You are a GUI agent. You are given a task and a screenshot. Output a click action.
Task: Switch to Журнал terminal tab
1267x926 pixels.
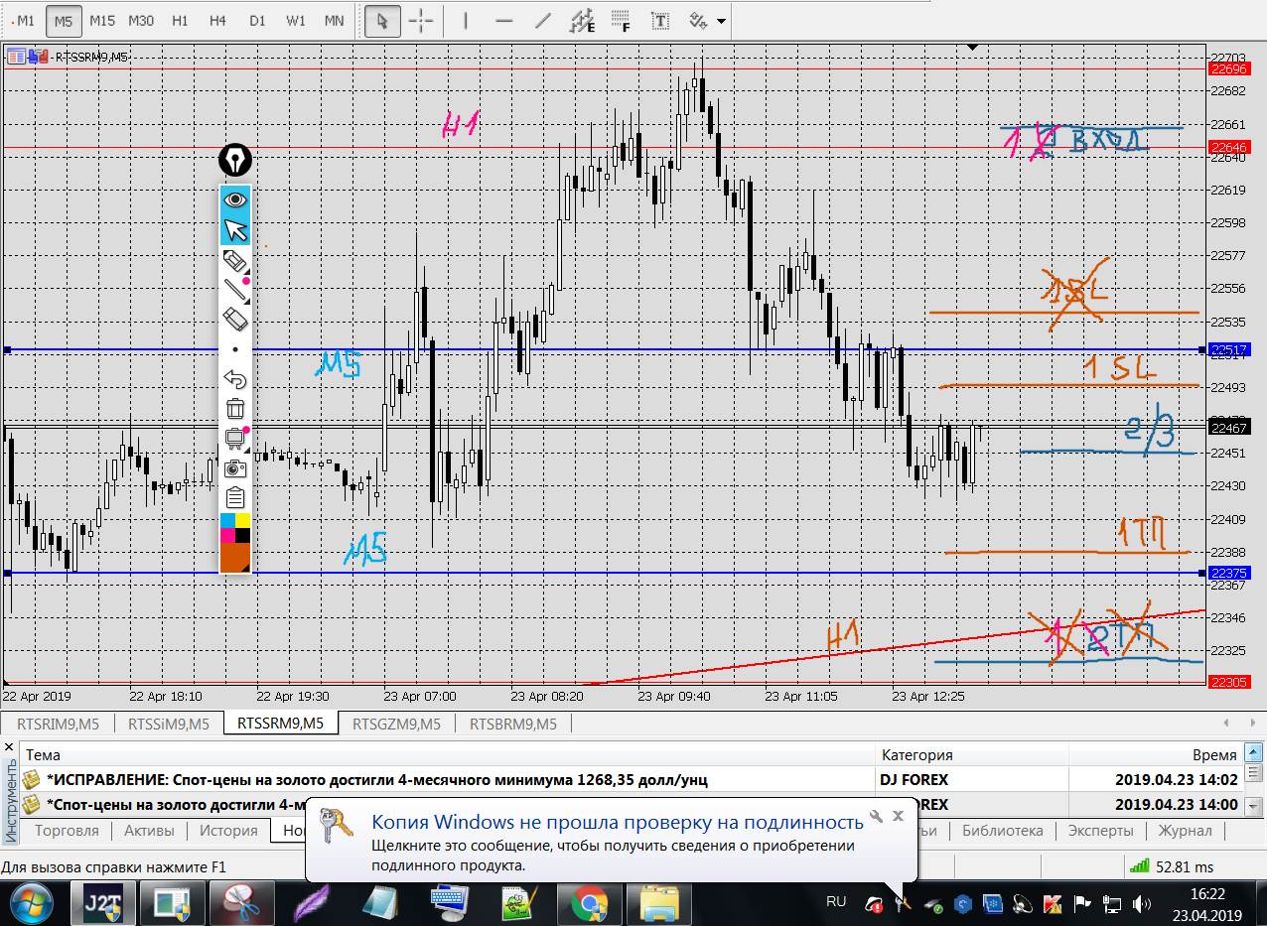[1185, 831]
